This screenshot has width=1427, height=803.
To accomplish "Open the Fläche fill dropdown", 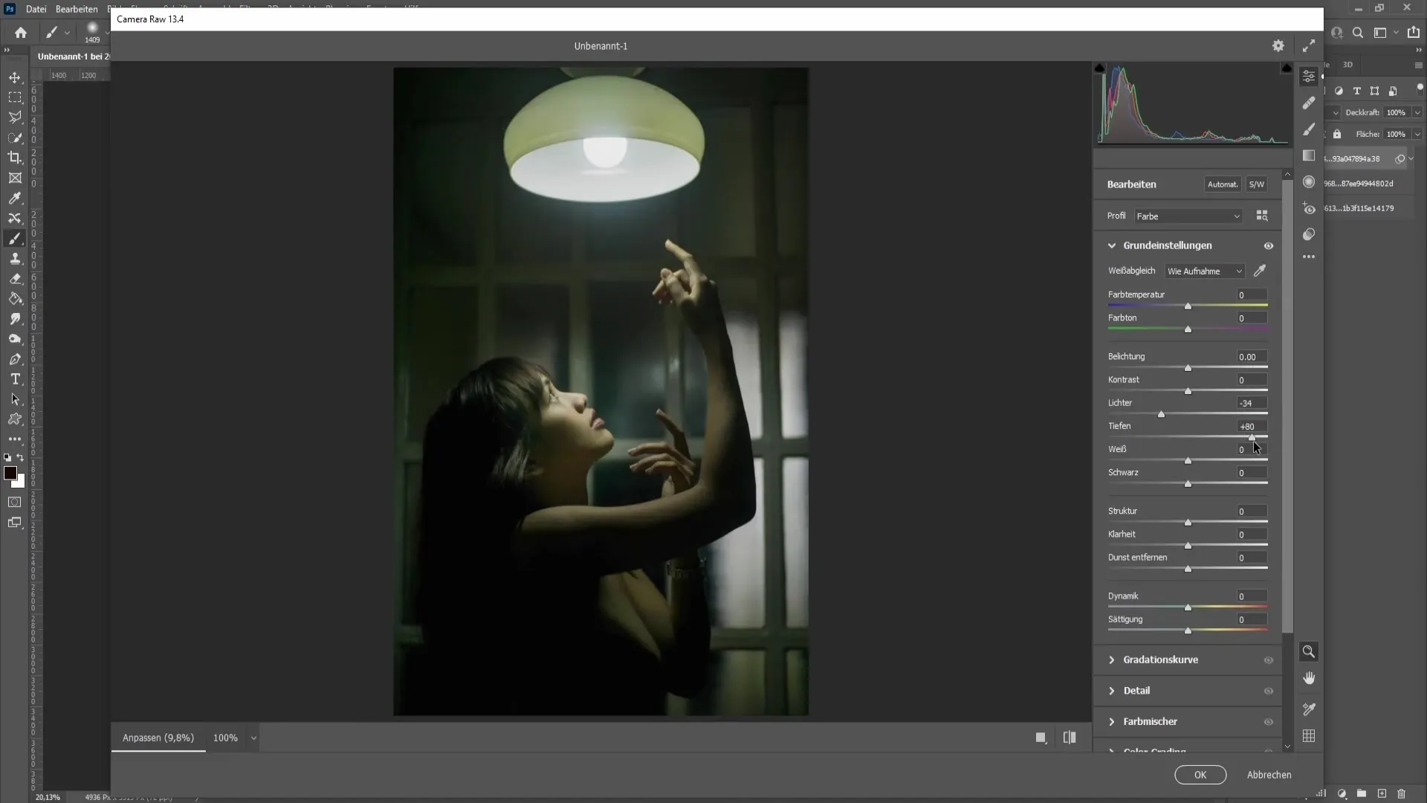I will tap(1417, 135).
